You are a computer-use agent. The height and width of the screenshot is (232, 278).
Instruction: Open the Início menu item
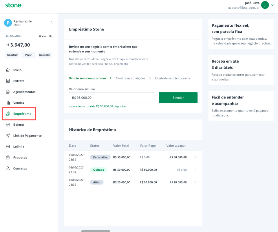(x=17, y=70)
